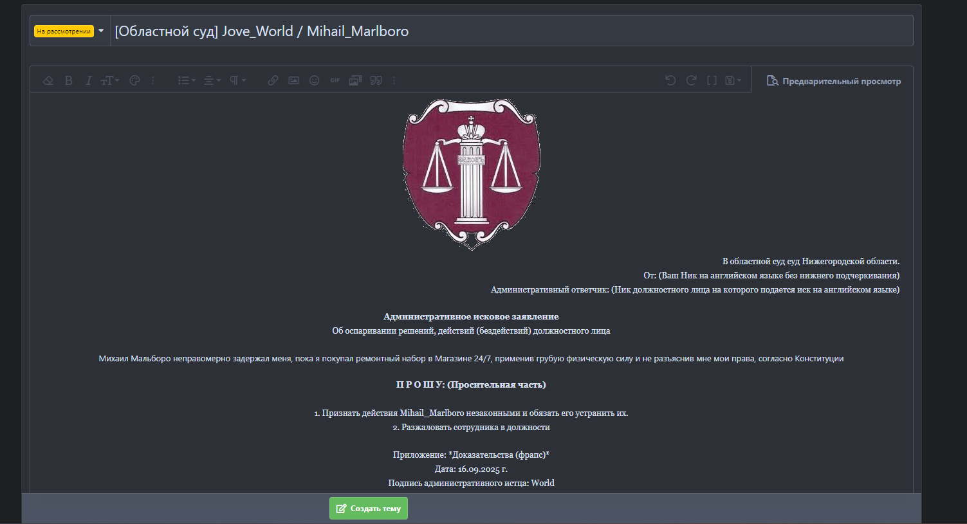Screen dimensions: 967x524
Task: Open paragraph format dropdown
Action: coord(237,80)
